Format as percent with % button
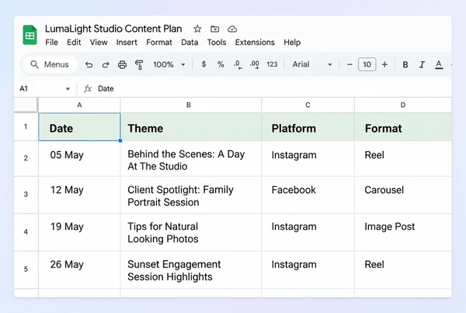The height and width of the screenshot is (313, 466). pos(221,64)
